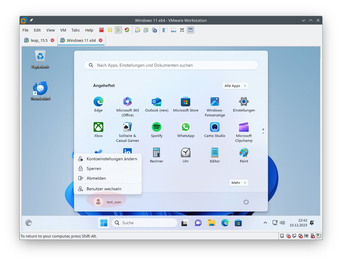Toggle VMware full screen mode icon
Screen dimensions: 342x263
(182, 30)
